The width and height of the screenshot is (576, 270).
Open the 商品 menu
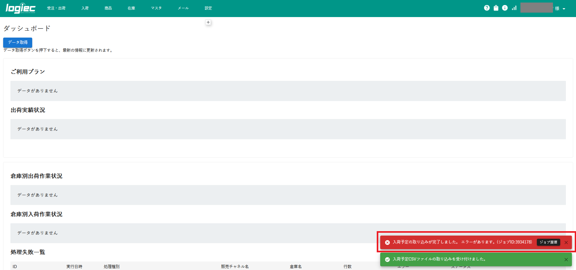[108, 8]
